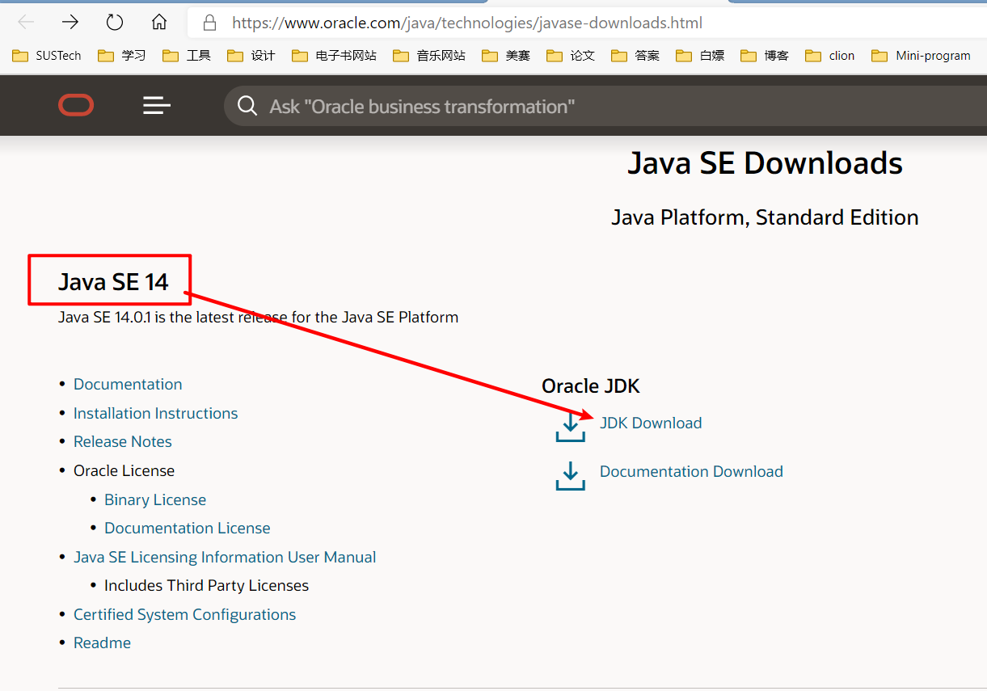This screenshot has height=691, width=987.
Task: Click the Oracle License list item
Action: [x=124, y=470]
